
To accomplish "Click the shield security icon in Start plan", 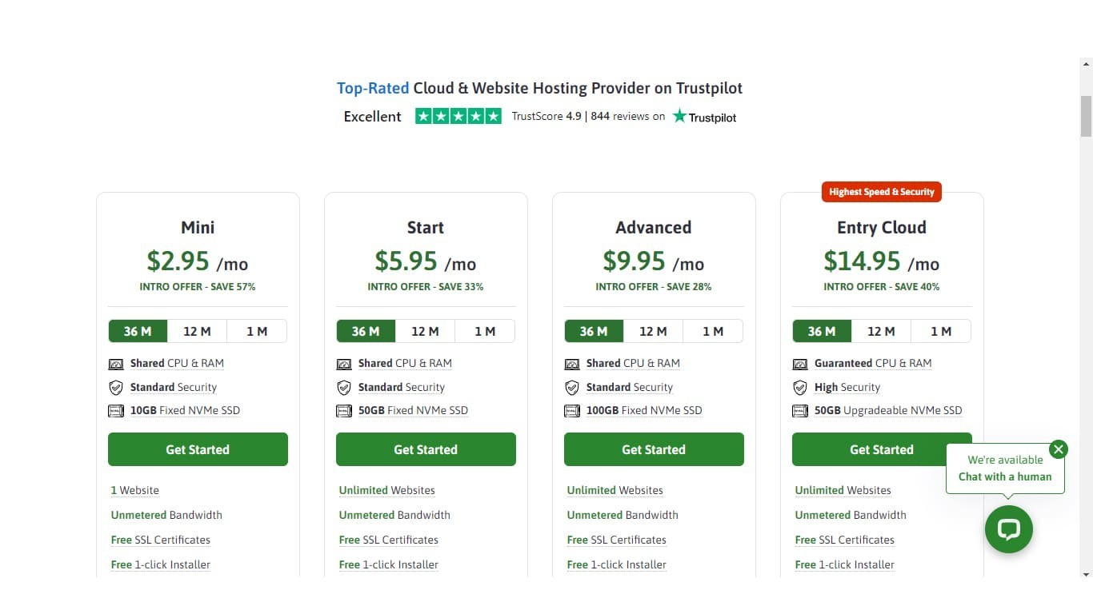I will [344, 388].
